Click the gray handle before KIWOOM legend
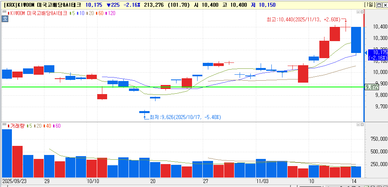Screen dimensions: 388x187 click(4, 11)
